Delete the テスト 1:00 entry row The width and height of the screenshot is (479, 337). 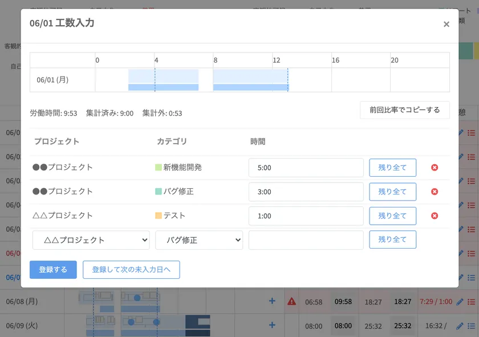coord(435,216)
